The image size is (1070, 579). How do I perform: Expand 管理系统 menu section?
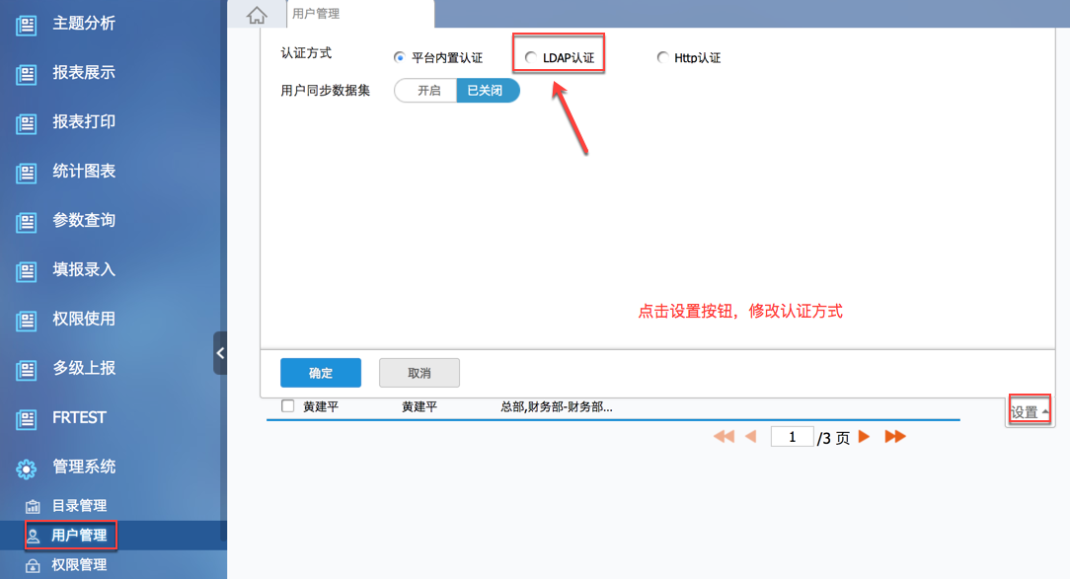tap(83, 467)
